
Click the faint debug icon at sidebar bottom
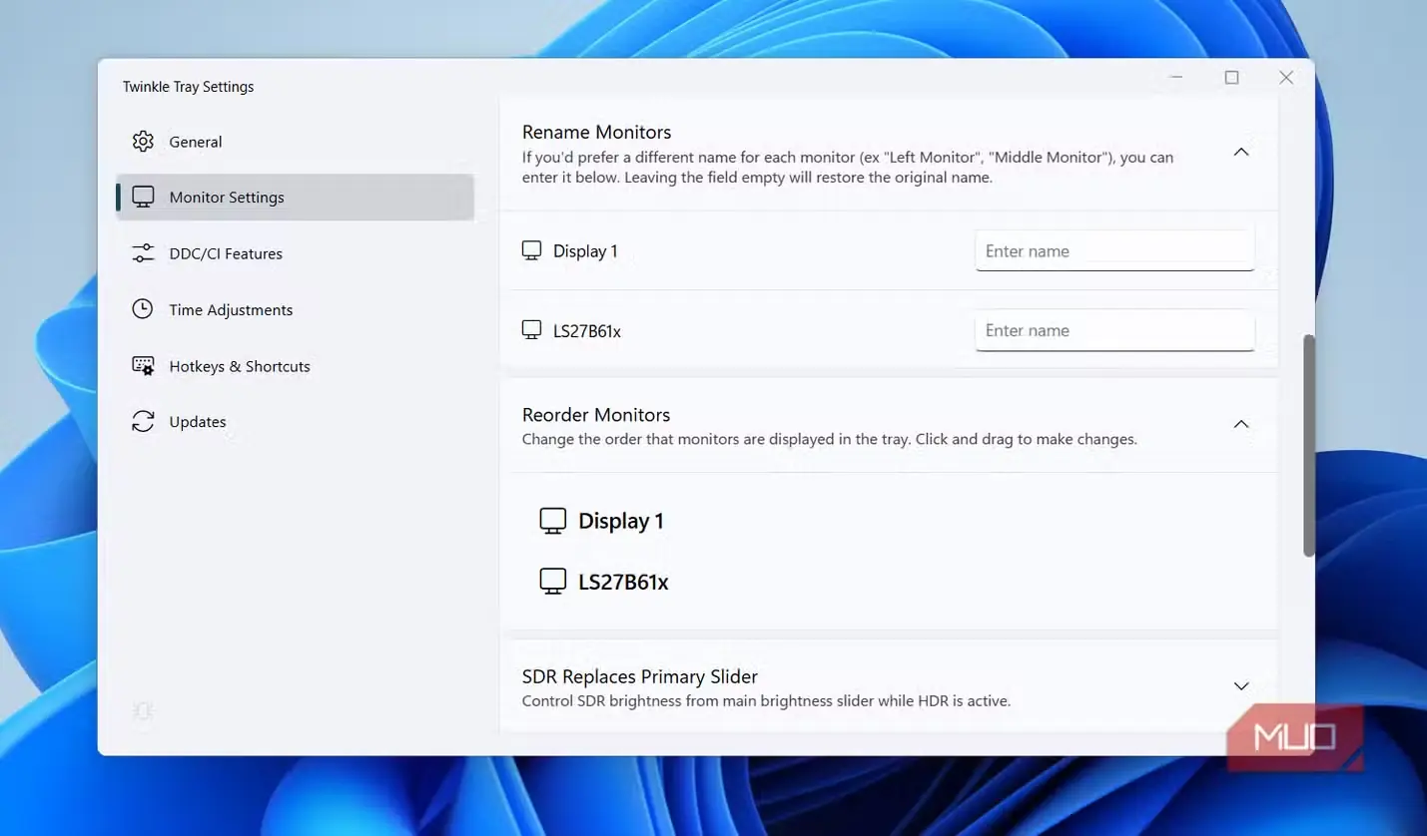(143, 710)
